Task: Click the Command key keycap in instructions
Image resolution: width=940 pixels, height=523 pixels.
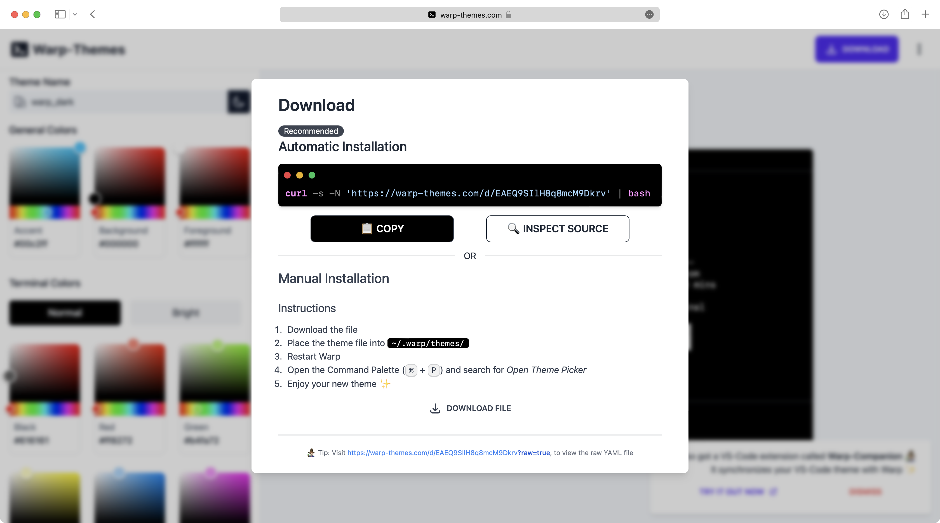Action: point(411,370)
